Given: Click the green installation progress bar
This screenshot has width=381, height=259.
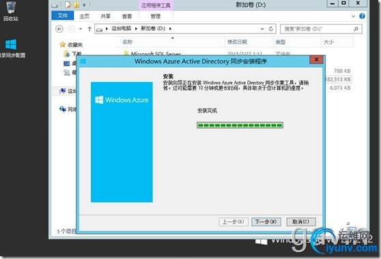Looking at the screenshot, I should (x=240, y=125).
